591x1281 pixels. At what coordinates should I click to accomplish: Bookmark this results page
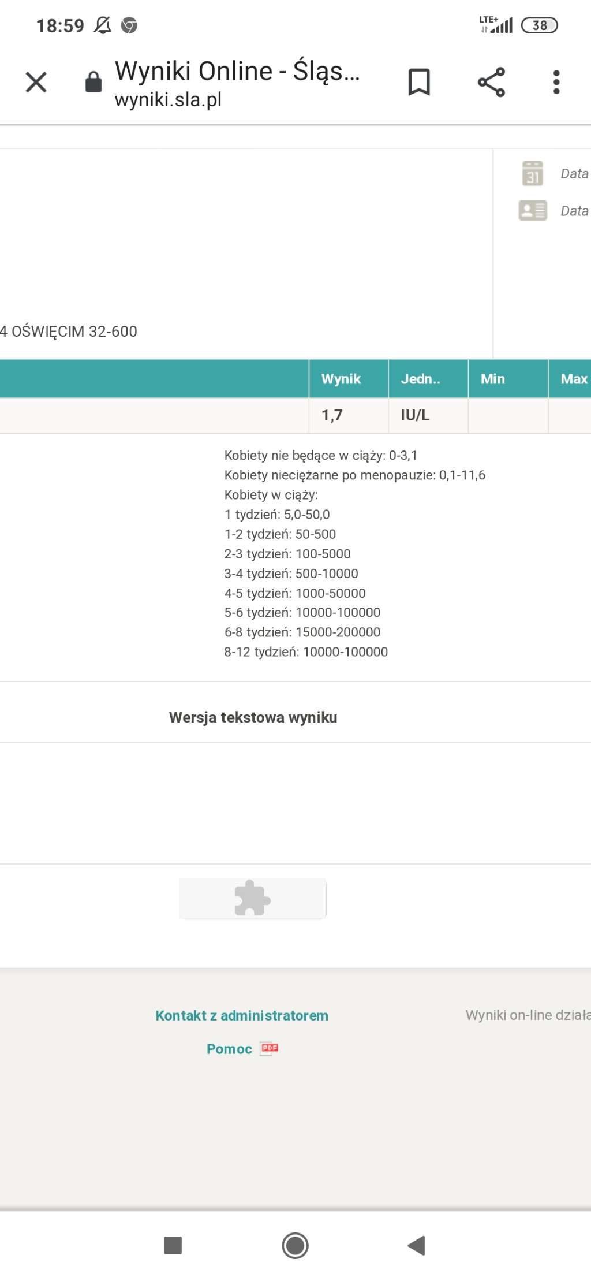(x=419, y=82)
